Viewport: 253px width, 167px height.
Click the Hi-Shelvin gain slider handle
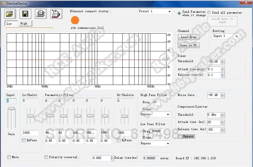pyautogui.click(x=125, y=116)
